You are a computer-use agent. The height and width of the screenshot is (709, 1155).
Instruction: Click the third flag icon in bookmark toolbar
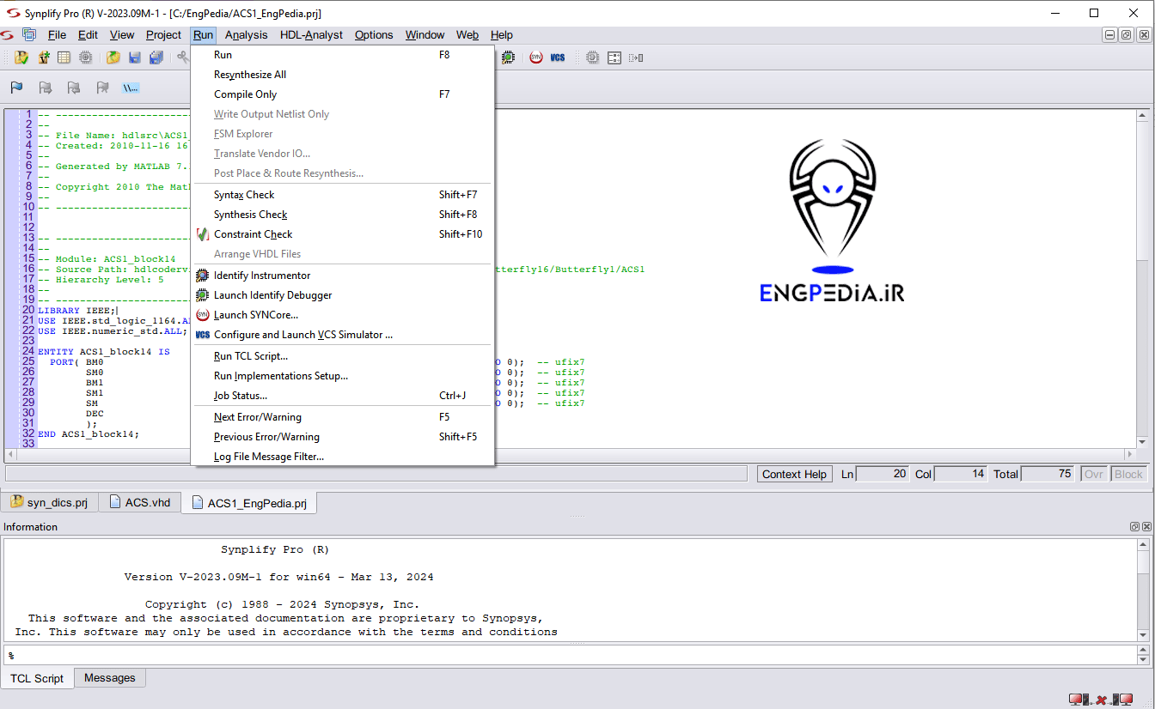(x=74, y=88)
